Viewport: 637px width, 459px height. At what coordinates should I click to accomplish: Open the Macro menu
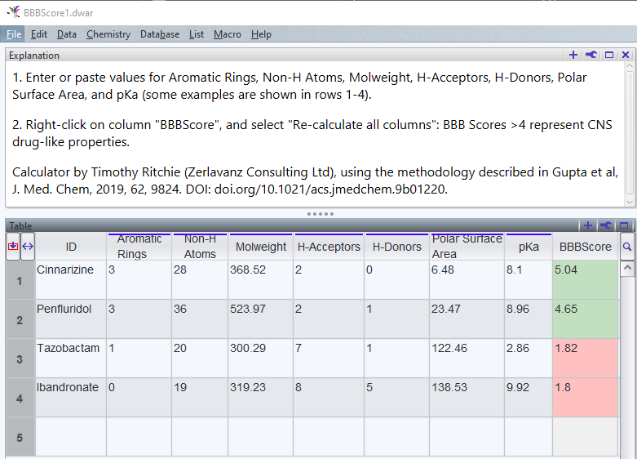coord(227,34)
